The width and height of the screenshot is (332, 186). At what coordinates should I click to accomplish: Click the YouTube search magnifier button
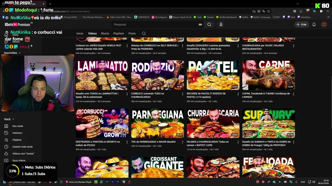coord(209,25)
